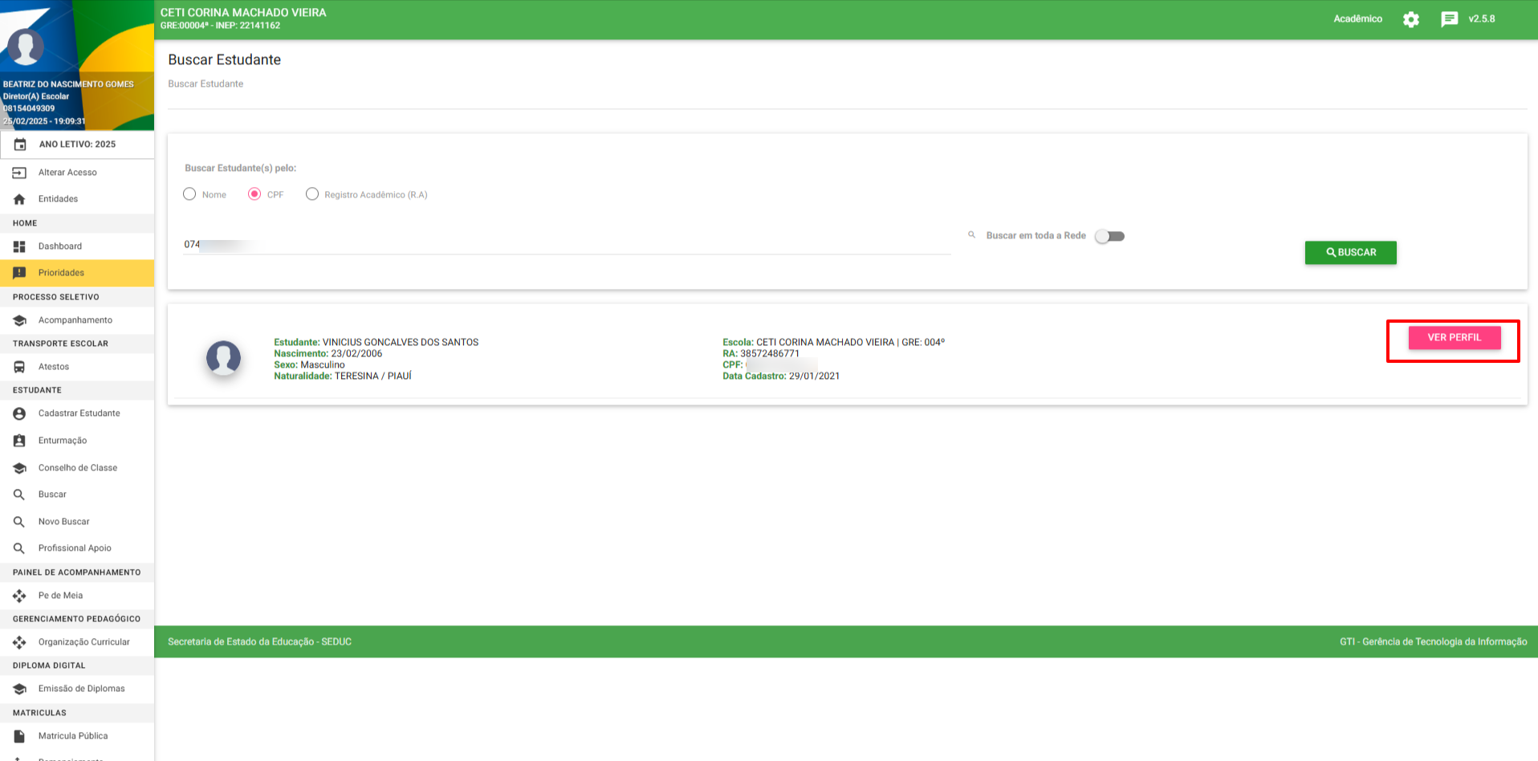1538x761 pixels.
Task: Click the Enturmação badge icon
Action: 19,441
